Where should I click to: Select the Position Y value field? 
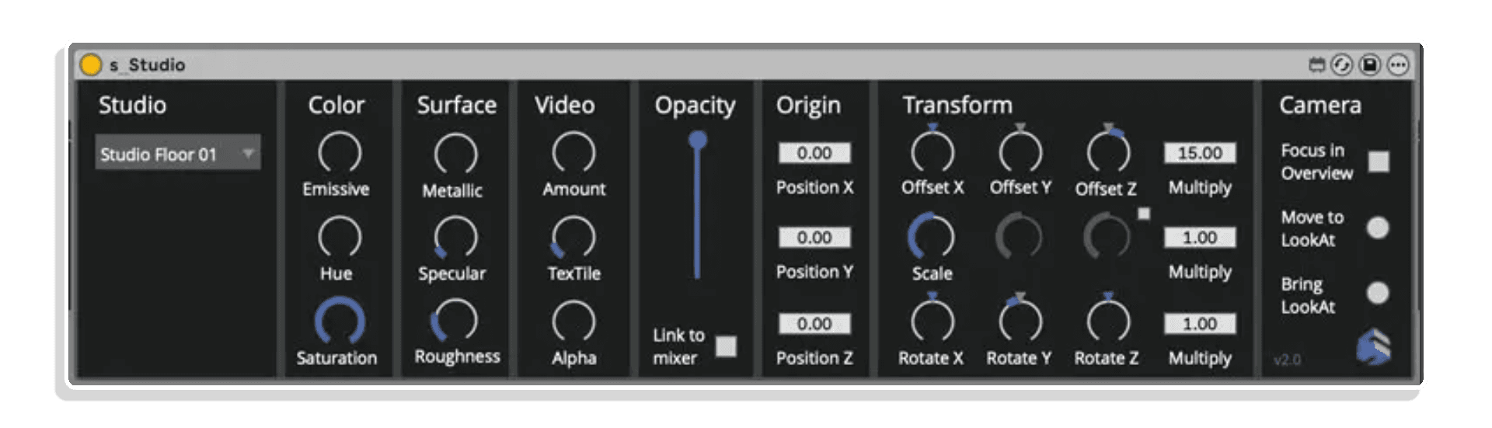point(814,238)
